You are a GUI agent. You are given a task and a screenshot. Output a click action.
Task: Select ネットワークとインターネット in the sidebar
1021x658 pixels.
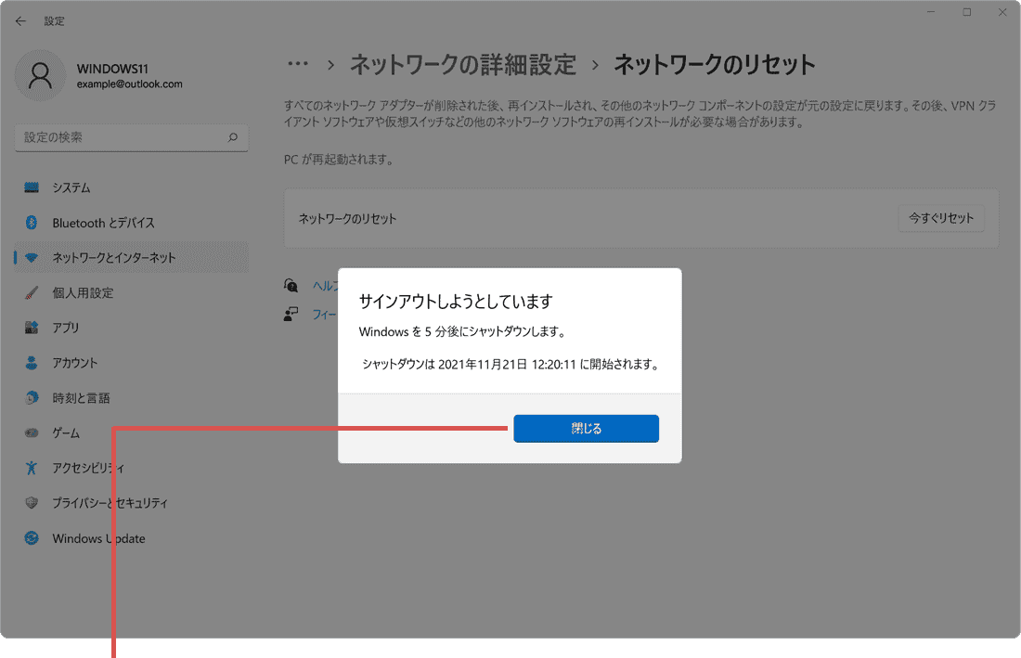coord(112,258)
